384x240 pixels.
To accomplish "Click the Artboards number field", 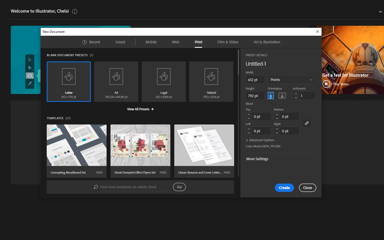I will pos(307,96).
